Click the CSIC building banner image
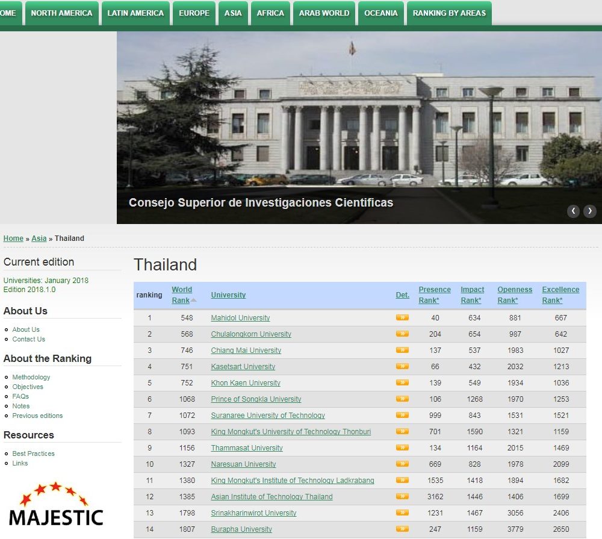 click(x=359, y=120)
